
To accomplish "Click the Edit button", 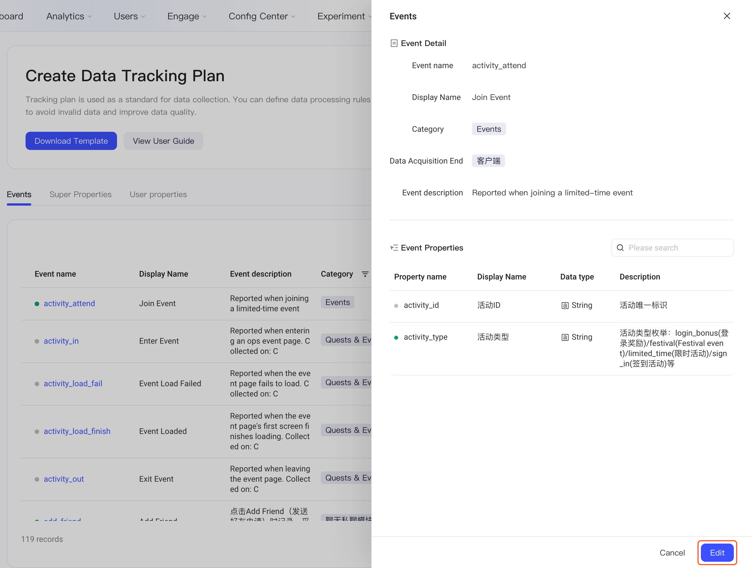I will pyautogui.click(x=717, y=552).
